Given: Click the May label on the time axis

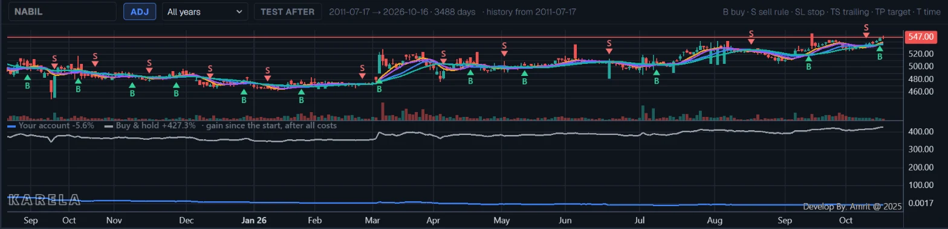Looking at the screenshot, I should coord(502,221).
